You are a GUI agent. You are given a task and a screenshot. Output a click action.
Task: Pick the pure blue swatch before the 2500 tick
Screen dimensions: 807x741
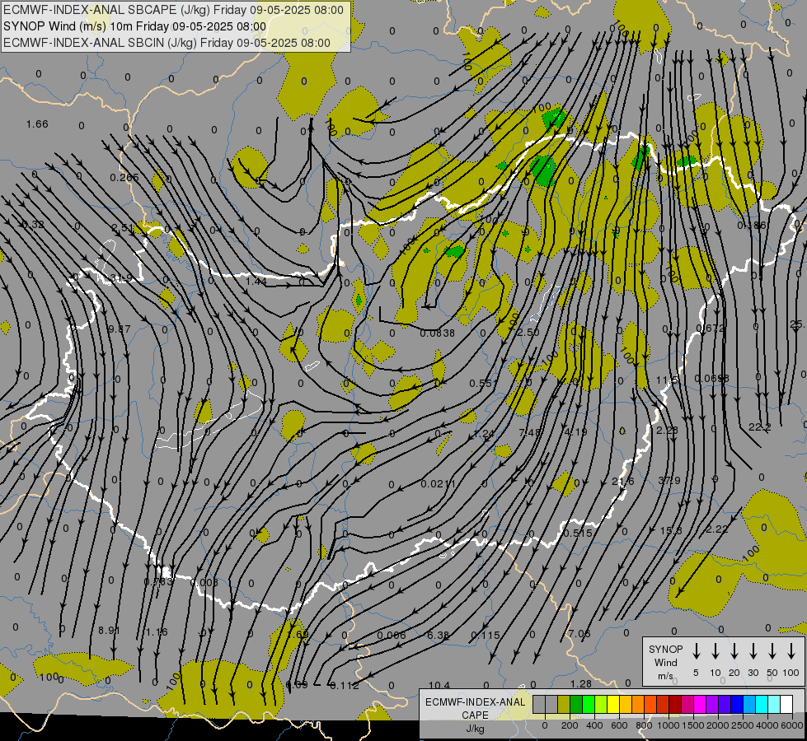click(736, 705)
